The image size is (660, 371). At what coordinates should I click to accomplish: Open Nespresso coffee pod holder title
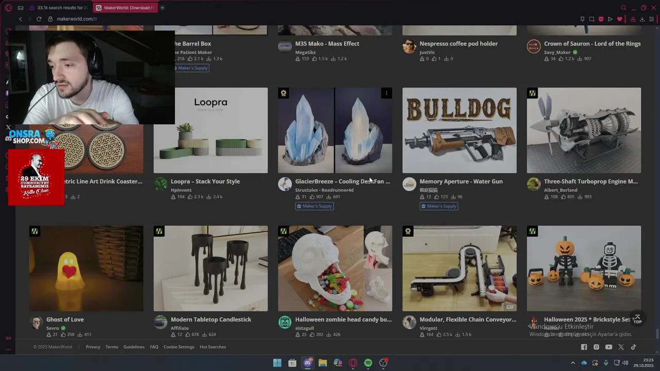(x=458, y=44)
